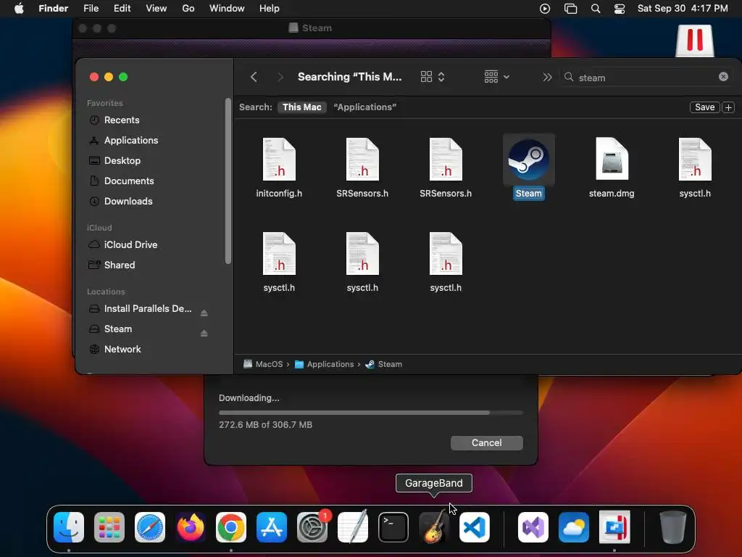Open TextEdit from the Dock

pyautogui.click(x=353, y=527)
